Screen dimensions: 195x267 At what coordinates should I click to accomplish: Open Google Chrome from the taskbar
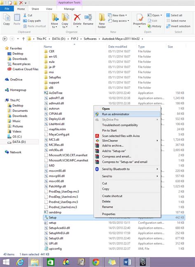click(96, 262)
